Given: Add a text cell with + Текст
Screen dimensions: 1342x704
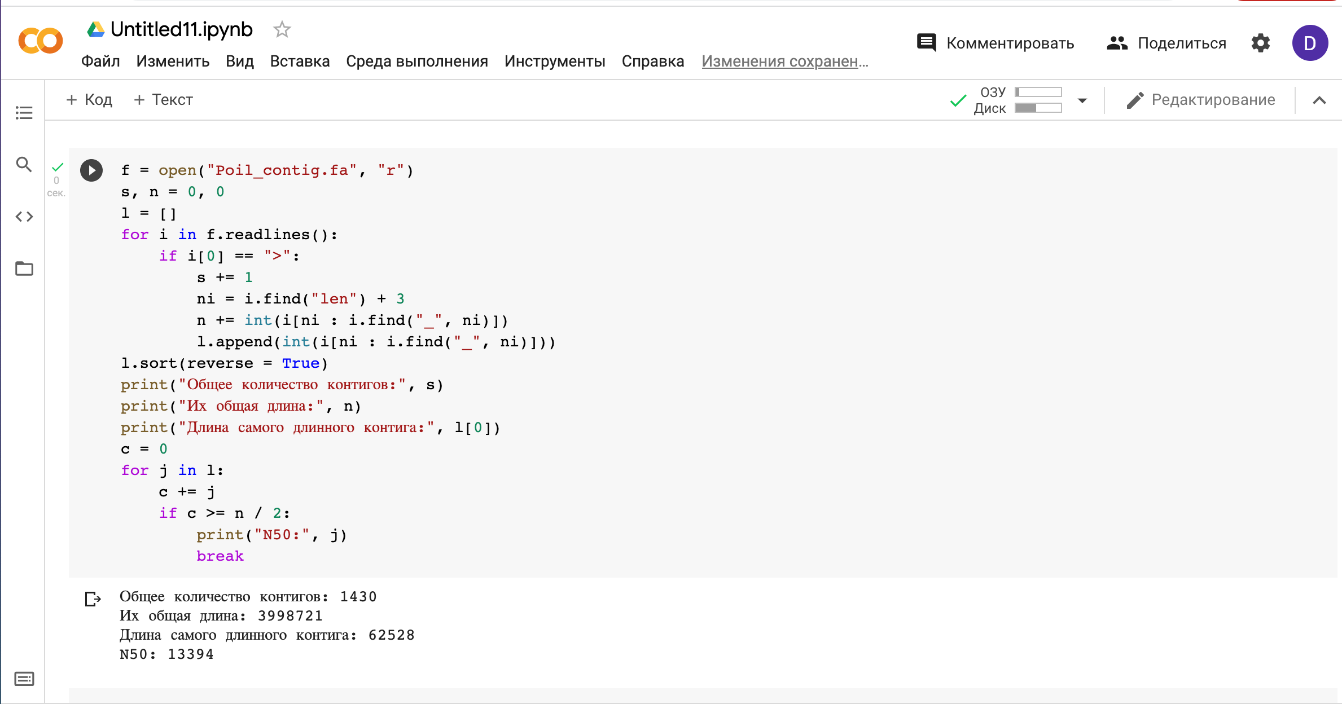Looking at the screenshot, I should coord(163,100).
